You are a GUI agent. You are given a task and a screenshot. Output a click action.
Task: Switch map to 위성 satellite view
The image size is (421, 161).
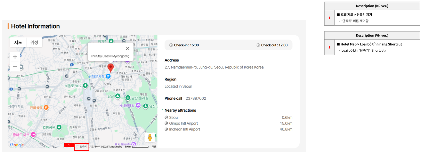tap(34, 42)
